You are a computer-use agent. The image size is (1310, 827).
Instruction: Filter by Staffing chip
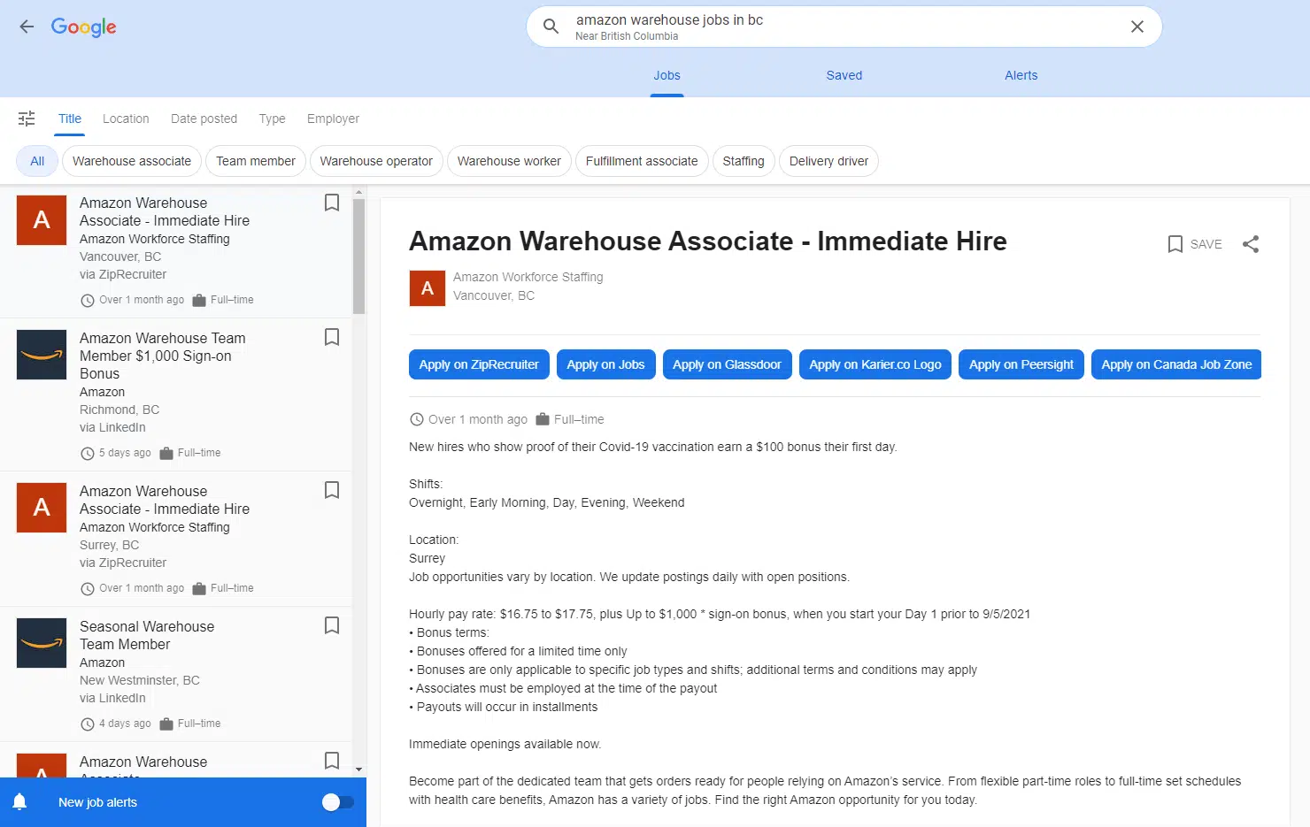744,161
